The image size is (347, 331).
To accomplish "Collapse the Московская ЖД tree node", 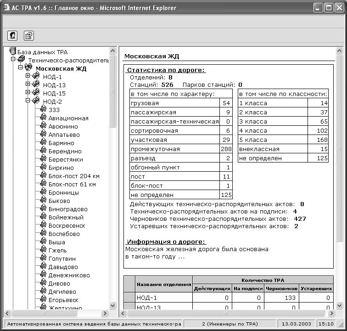I will (x=20, y=67).
